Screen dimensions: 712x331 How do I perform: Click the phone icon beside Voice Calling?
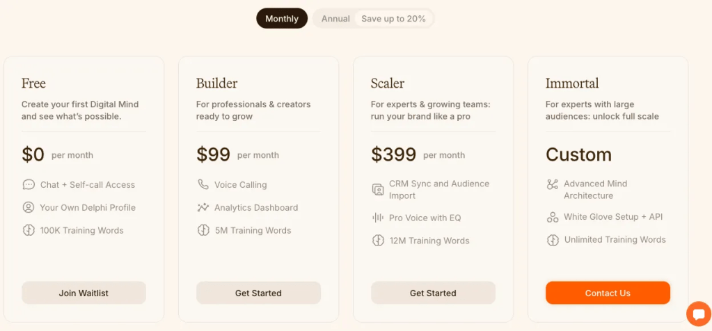click(203, 185)
